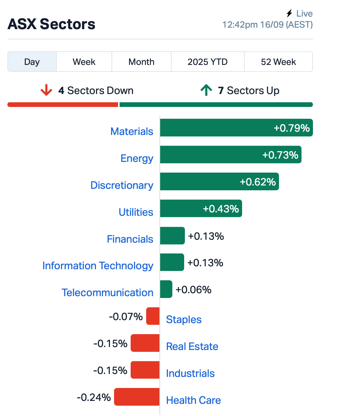Open the 52 Week tab
The width and height of the screenshot is (341, 416).
278,62
